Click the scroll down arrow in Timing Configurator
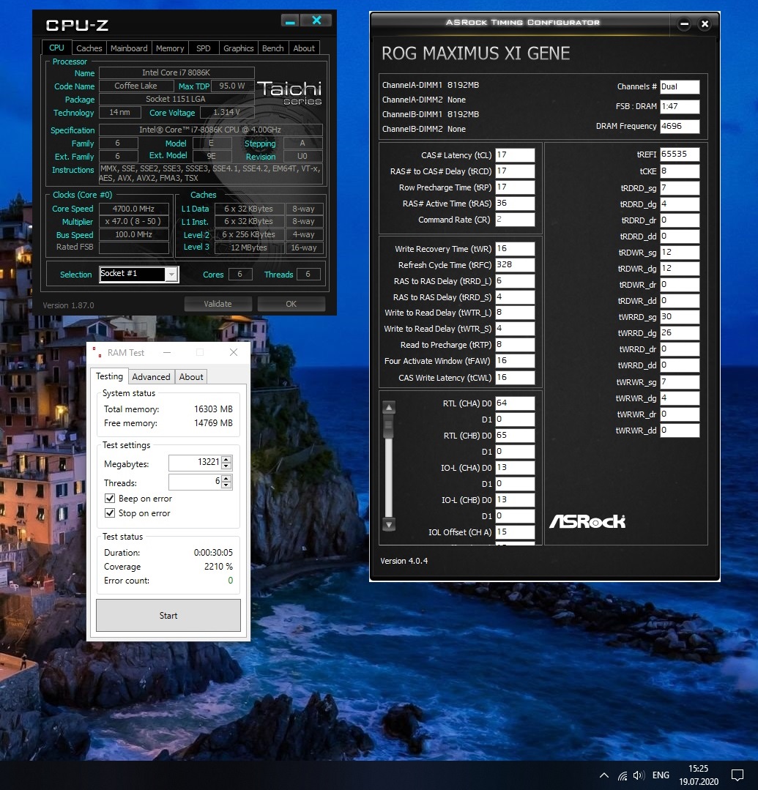Viewport: 758px width, 790px height. pos(389,524)
